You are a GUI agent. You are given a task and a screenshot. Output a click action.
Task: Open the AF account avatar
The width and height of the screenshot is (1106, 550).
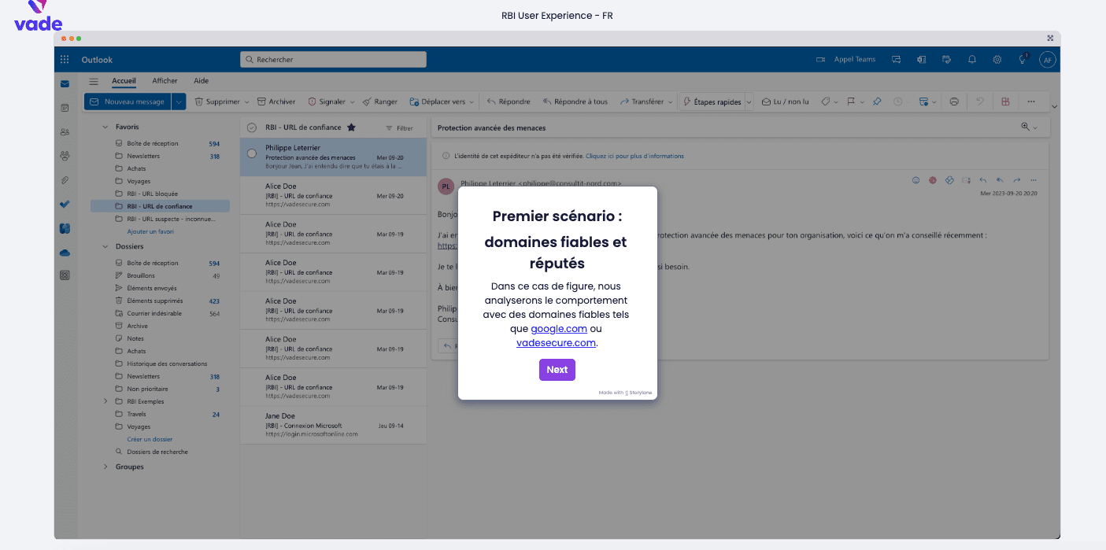tap(1047, 60)
